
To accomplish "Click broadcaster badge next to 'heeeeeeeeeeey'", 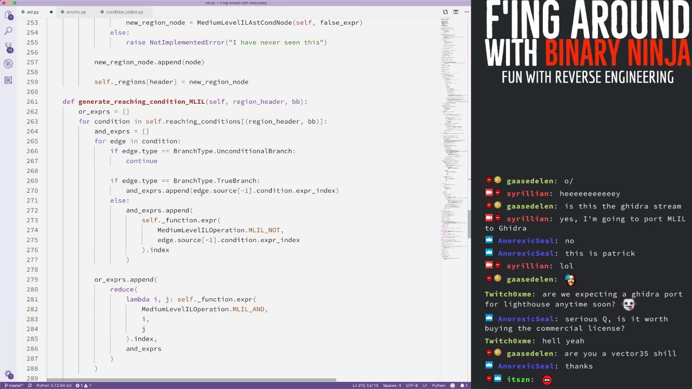I will pos(489,193).
